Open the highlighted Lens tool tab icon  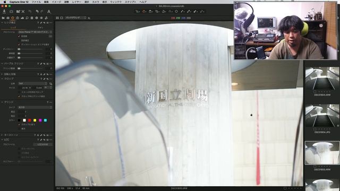coord(13,18)
